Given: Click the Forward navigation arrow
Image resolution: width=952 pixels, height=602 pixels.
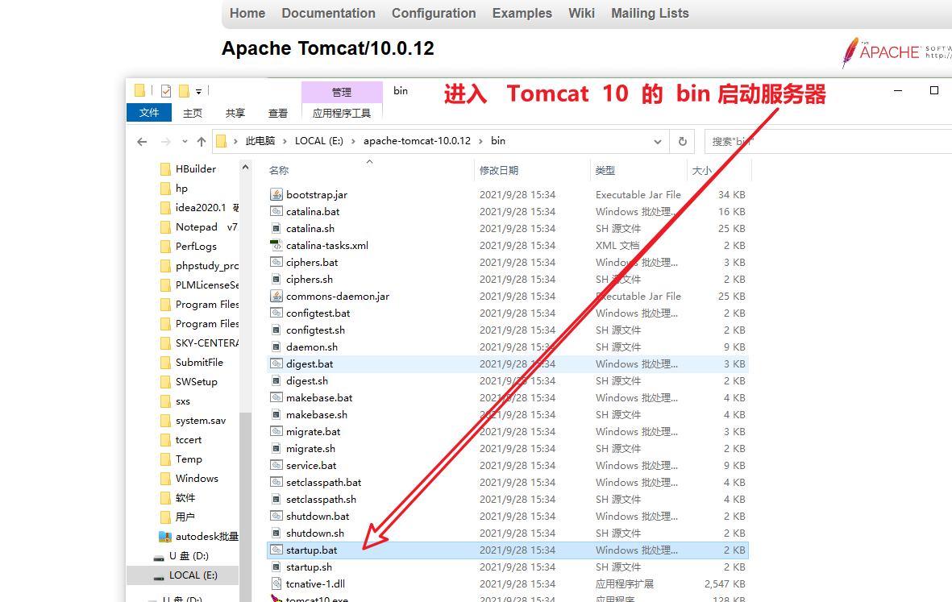Looking at the screenshot, I should coord(165,141).
